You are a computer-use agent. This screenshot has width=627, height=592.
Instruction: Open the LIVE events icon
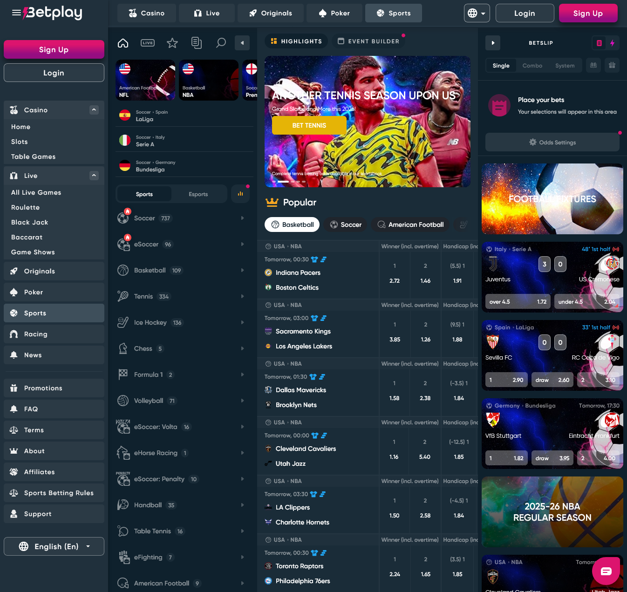tap(148, 43)
